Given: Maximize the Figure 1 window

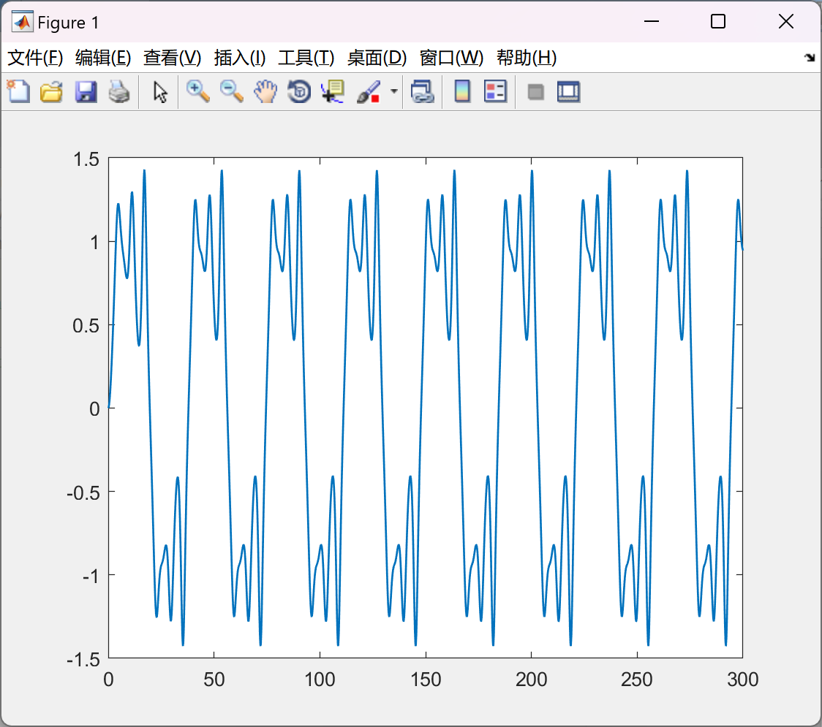Looking at the screenshot, I should pyautogui.click(x=717, y=21).
